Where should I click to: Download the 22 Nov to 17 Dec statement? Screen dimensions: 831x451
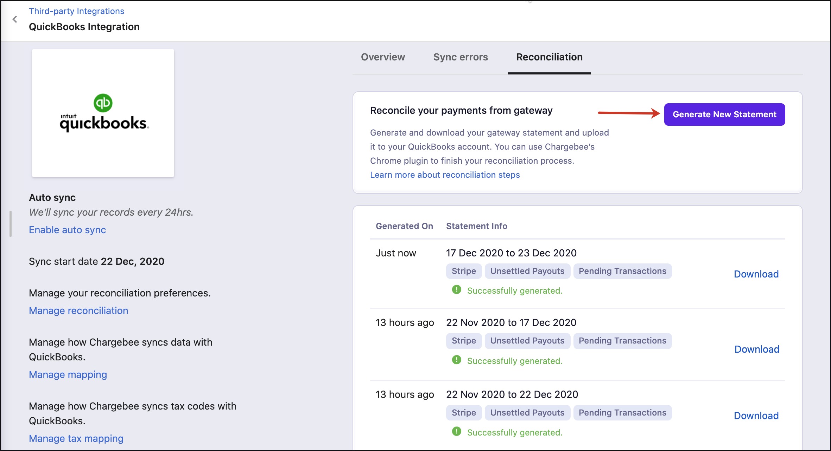pos(757,349)
